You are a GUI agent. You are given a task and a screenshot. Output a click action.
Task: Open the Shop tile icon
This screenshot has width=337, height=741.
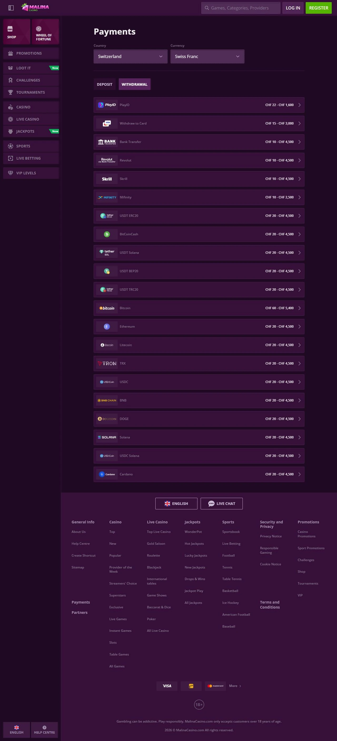(10, 28)
